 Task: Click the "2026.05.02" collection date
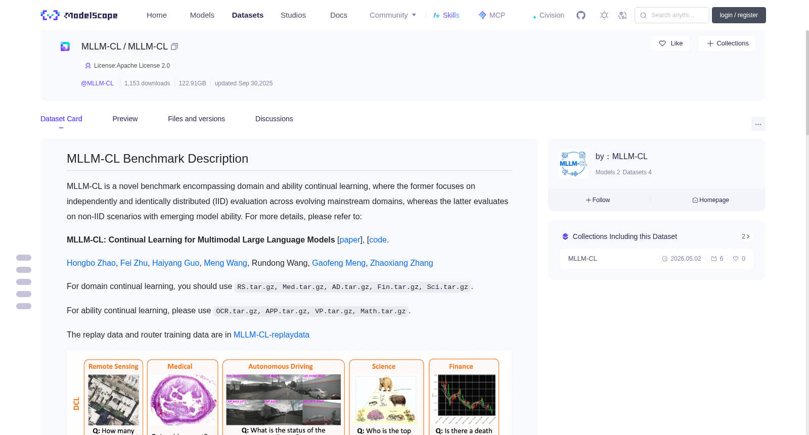(686, 259)
